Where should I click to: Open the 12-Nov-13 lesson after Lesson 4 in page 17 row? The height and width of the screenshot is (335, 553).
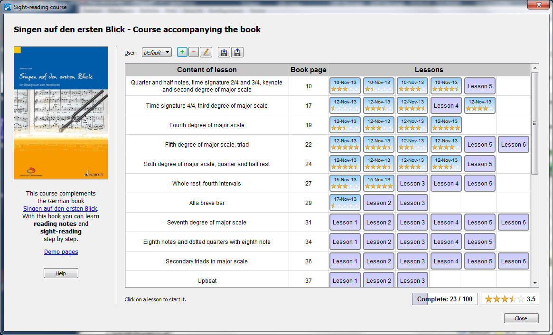tap(479, 105)
